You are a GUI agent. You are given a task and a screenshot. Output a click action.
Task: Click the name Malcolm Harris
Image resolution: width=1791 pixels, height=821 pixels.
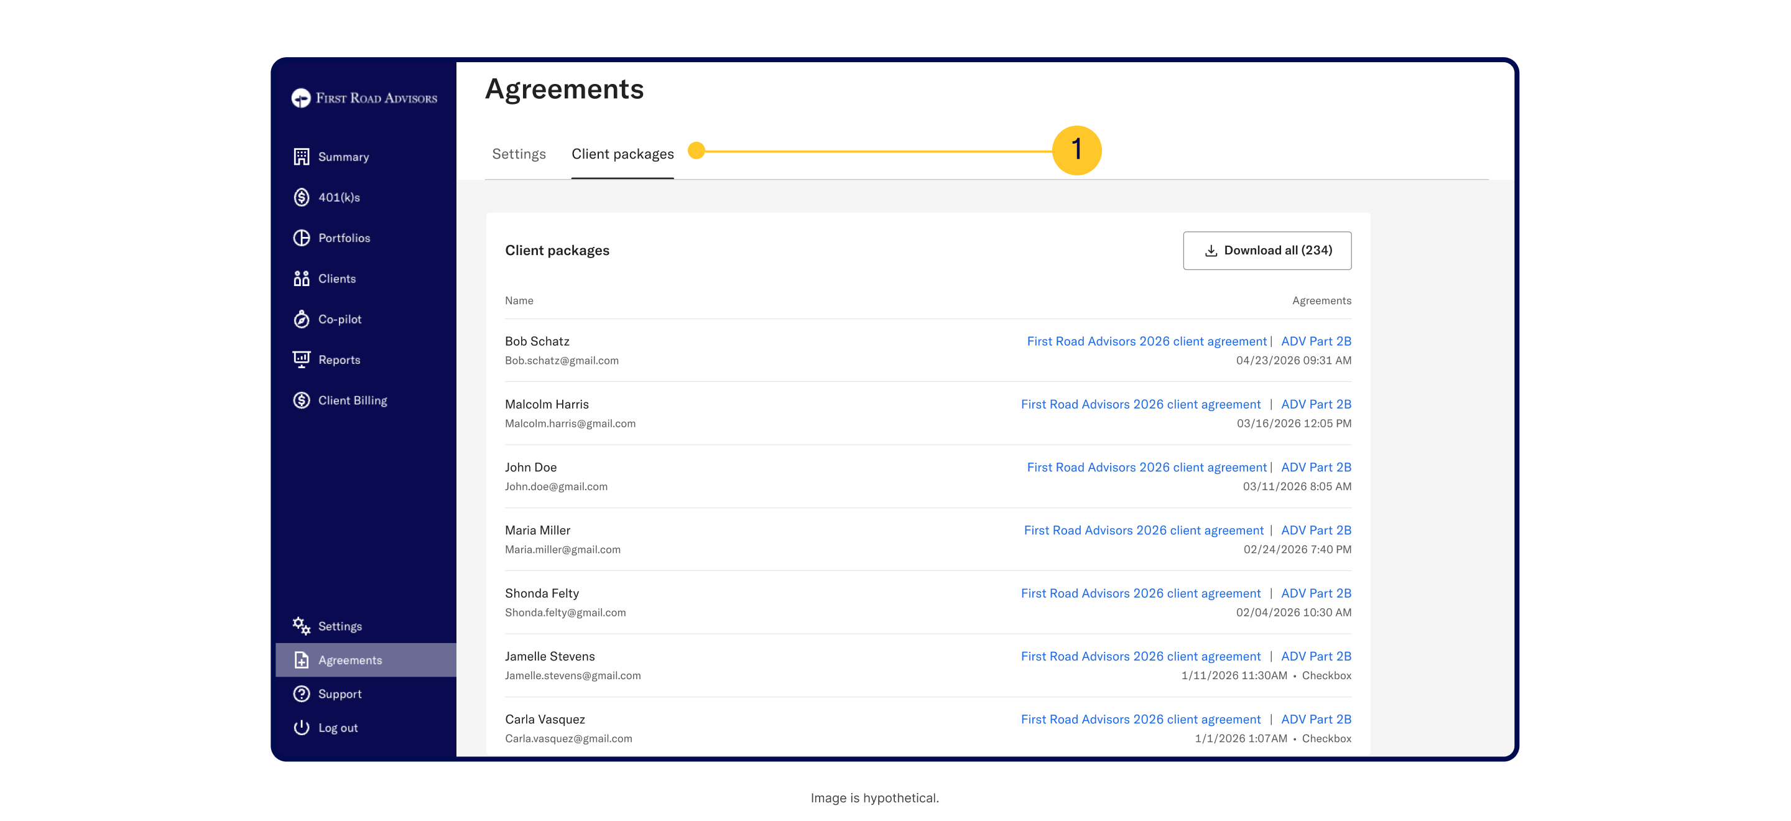point(547,404)
